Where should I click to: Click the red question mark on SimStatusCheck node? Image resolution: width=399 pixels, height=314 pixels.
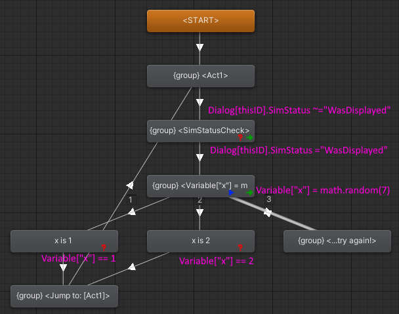[240, 138]
